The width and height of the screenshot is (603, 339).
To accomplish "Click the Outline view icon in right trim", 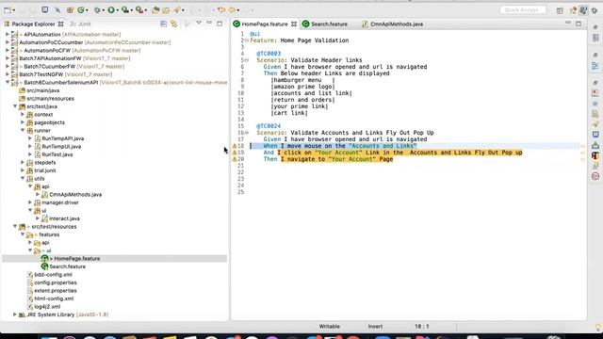I will click(595, 66).
